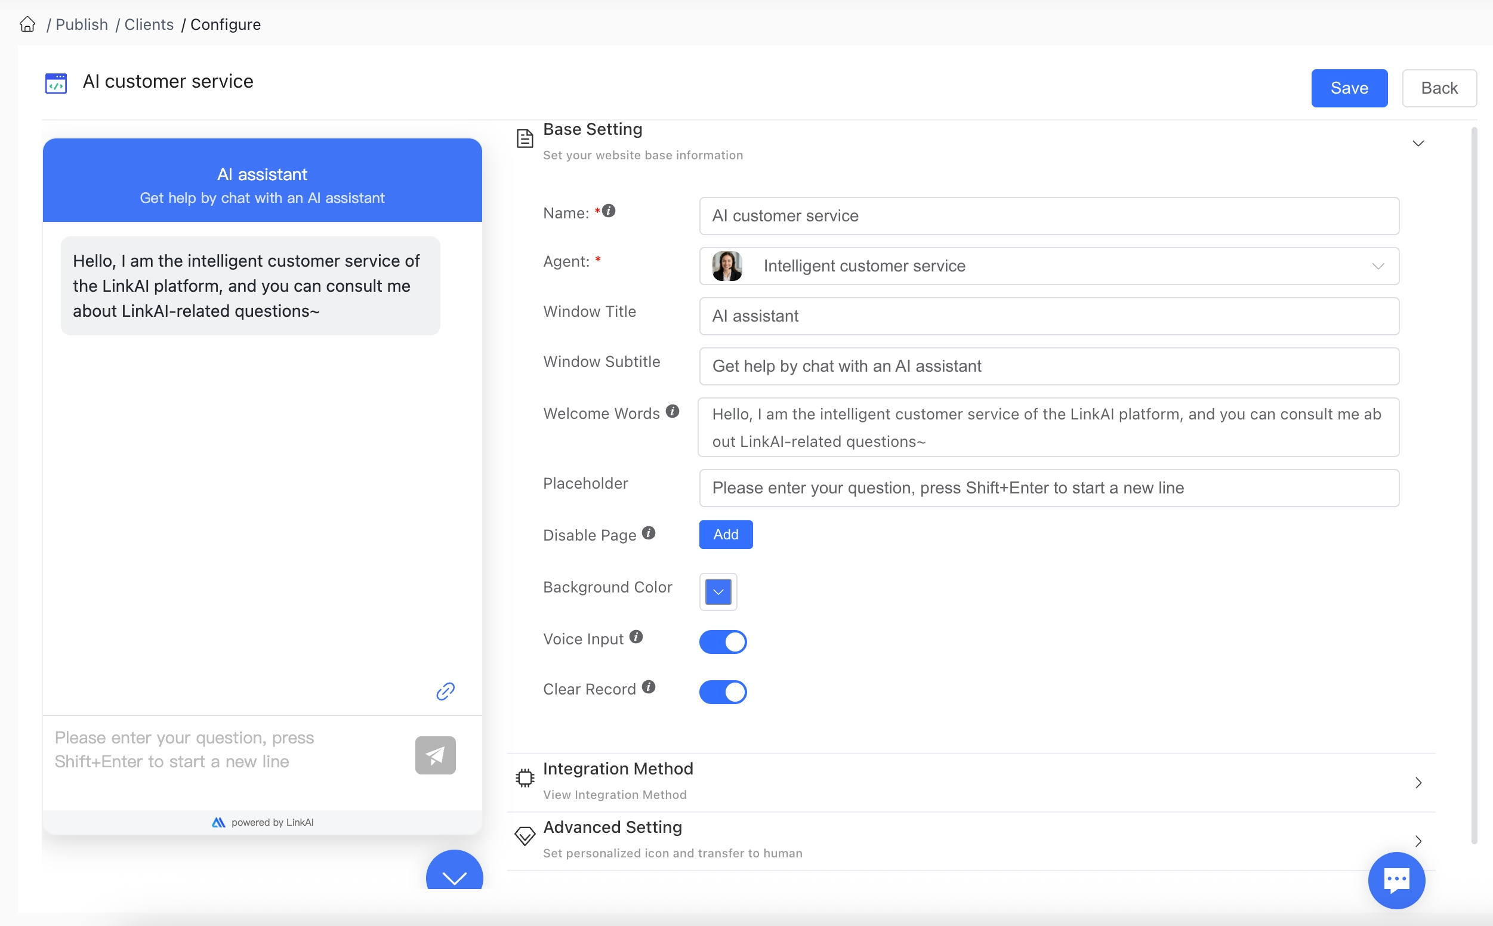Viewport: 1493px width, 926px height.
Task: Collapse the chat preview with round chevron button
Action: point(454,871)
